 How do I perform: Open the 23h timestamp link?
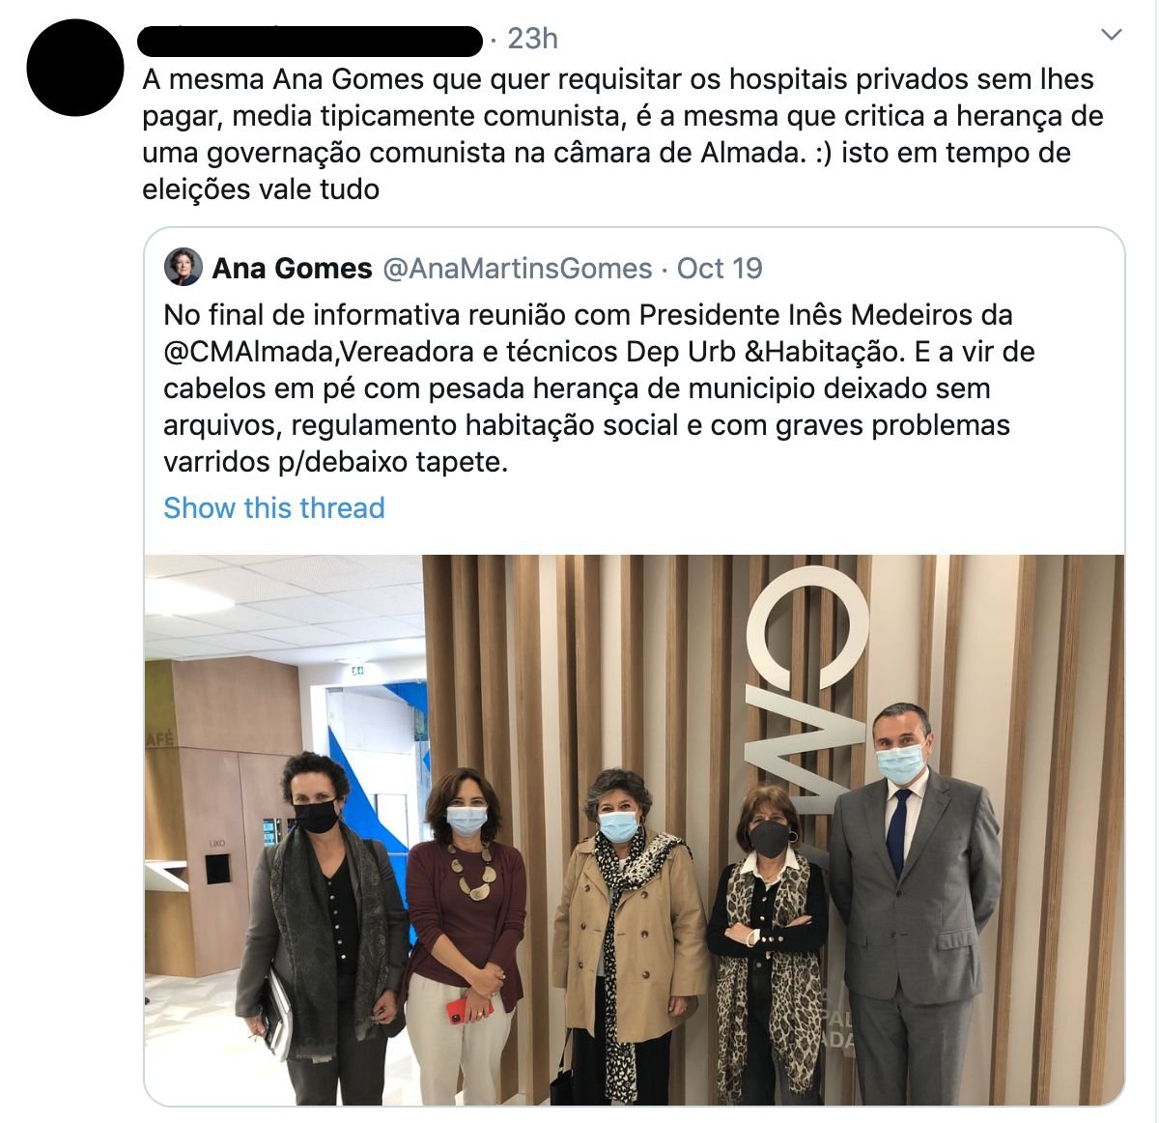coord(533,39)
